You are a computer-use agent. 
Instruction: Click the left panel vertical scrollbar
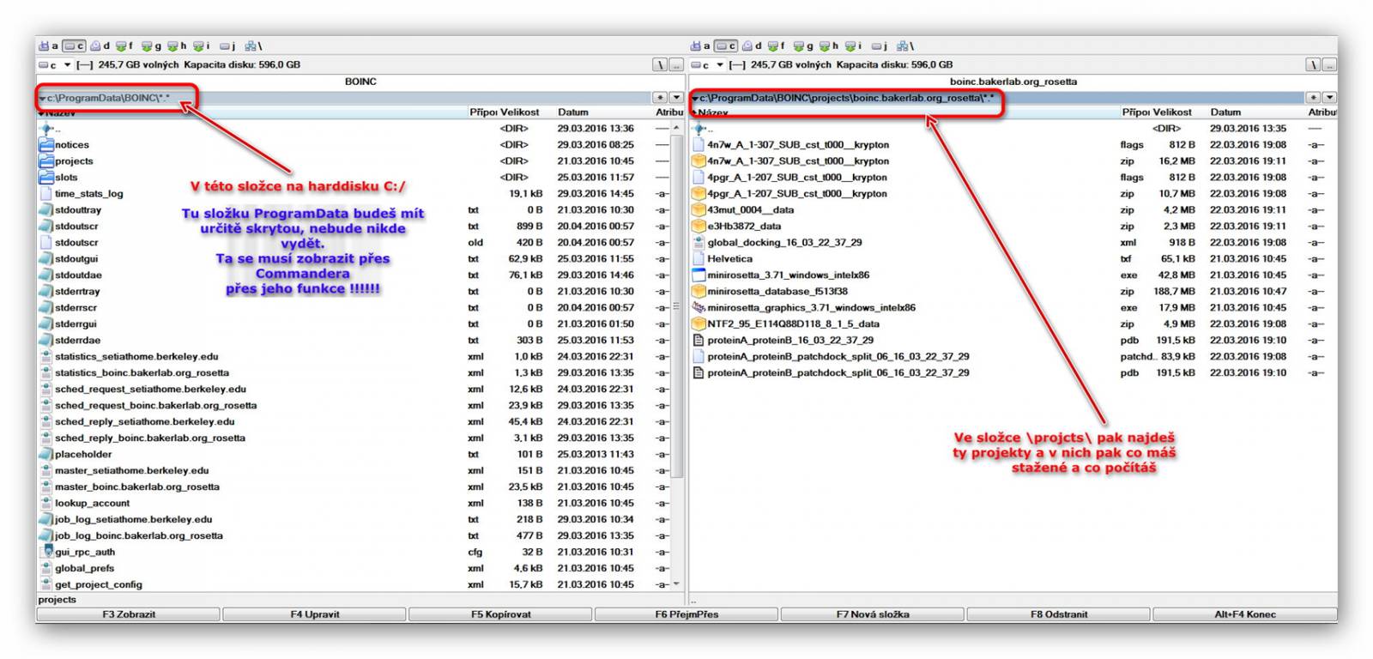(x=677, y=354)
